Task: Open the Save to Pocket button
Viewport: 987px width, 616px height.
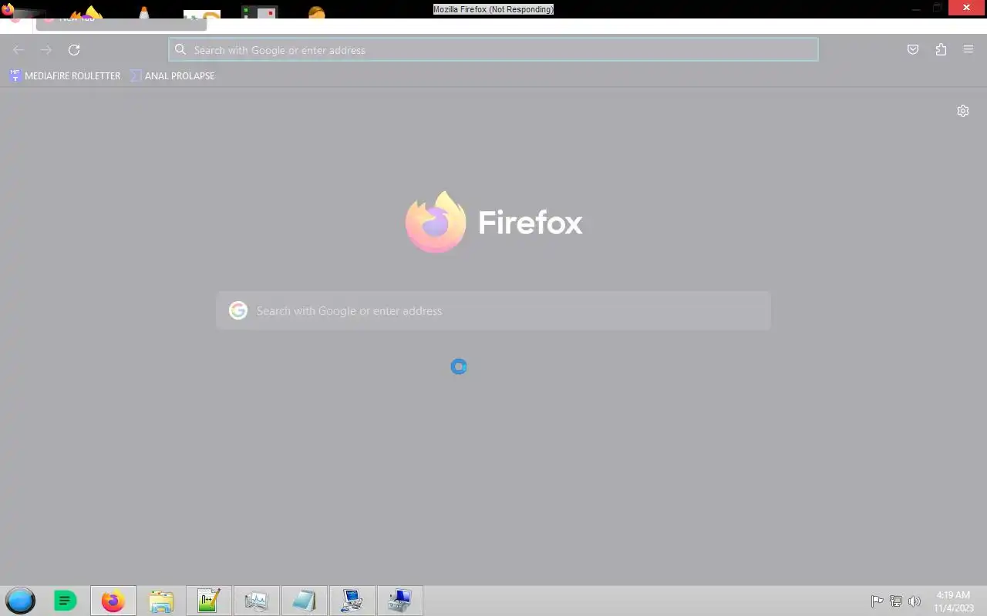Action: point(913,50)
